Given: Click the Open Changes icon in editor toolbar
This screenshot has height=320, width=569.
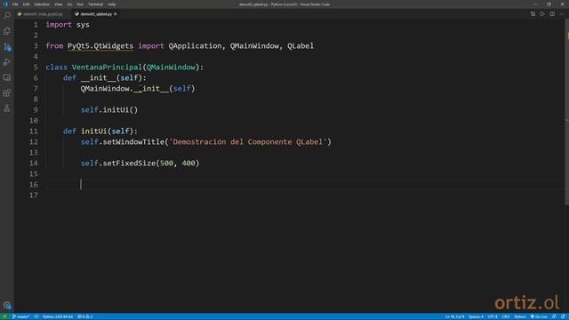Looking at the screenshot, I should 533,14.
